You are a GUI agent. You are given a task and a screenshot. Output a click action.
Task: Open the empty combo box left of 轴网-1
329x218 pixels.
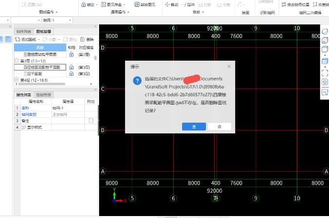coord(26,21)
